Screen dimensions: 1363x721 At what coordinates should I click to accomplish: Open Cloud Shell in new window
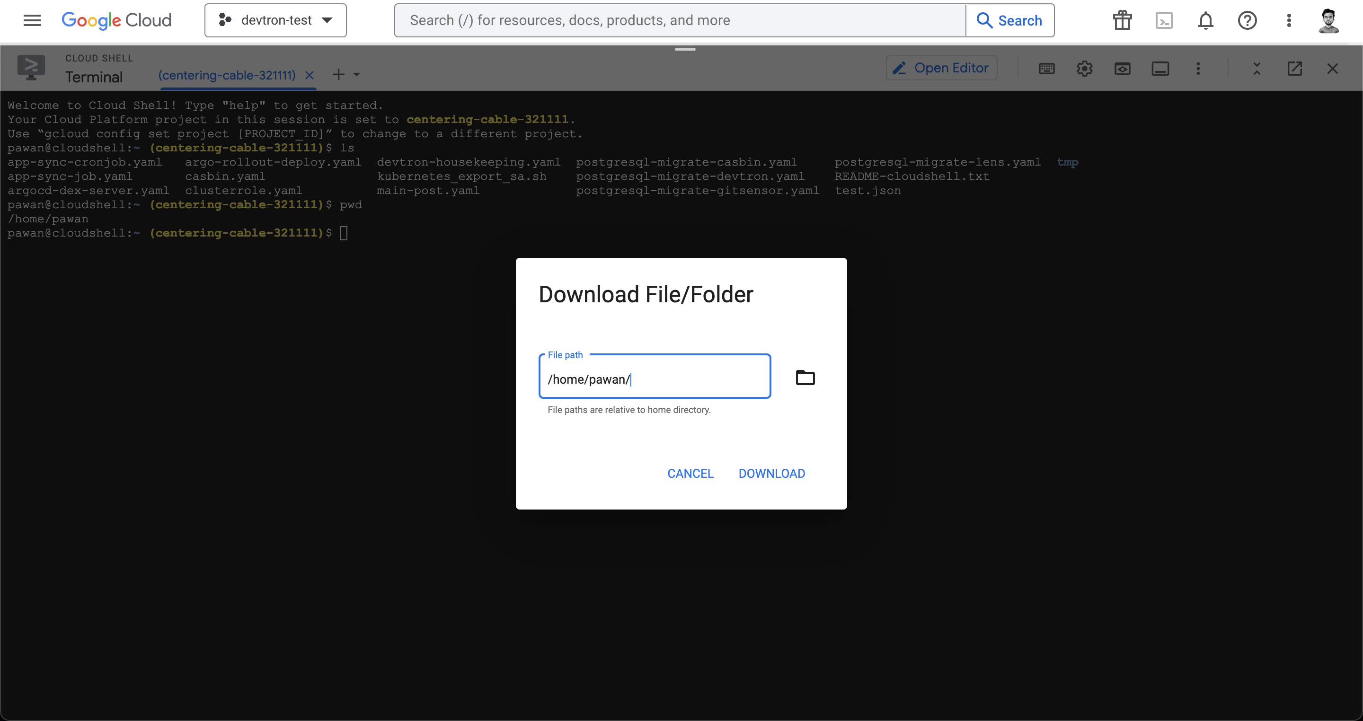click(x=1295, y=69)
